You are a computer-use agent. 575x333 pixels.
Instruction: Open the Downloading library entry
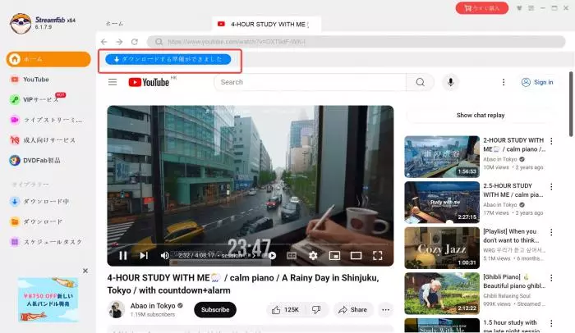(39, 201)
